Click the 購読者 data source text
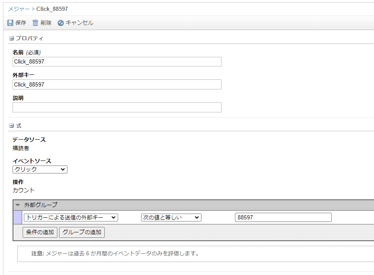 tap(21, 148)
